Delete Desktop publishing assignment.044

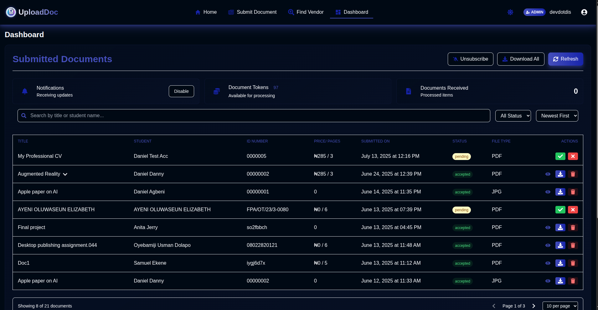tap(573, 245)
